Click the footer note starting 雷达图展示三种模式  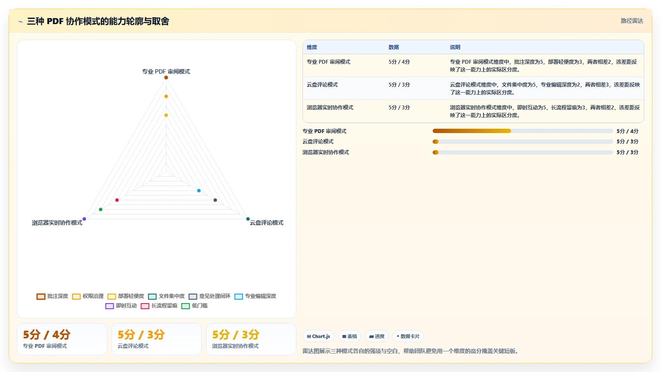pos(412,351)
